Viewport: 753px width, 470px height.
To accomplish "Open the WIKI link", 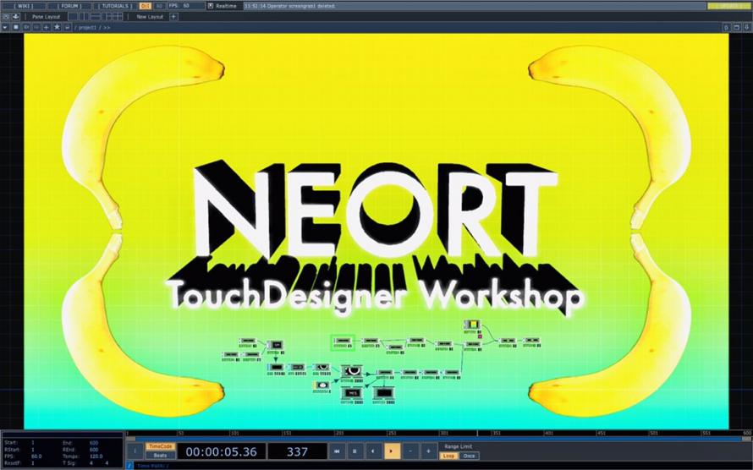I will pos(24,6).
